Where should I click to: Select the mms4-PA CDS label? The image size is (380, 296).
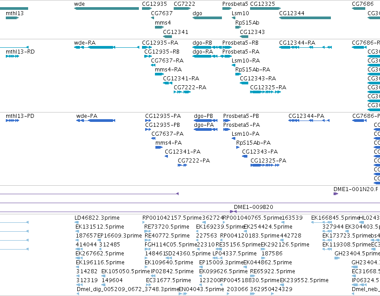coord(168,143)
